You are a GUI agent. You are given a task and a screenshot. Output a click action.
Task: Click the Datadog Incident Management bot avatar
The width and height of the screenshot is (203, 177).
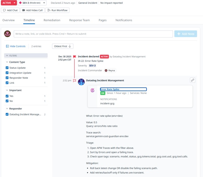click(81, 82)
